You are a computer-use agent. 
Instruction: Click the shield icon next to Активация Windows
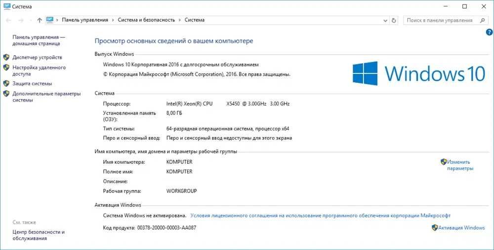[435, 227]
